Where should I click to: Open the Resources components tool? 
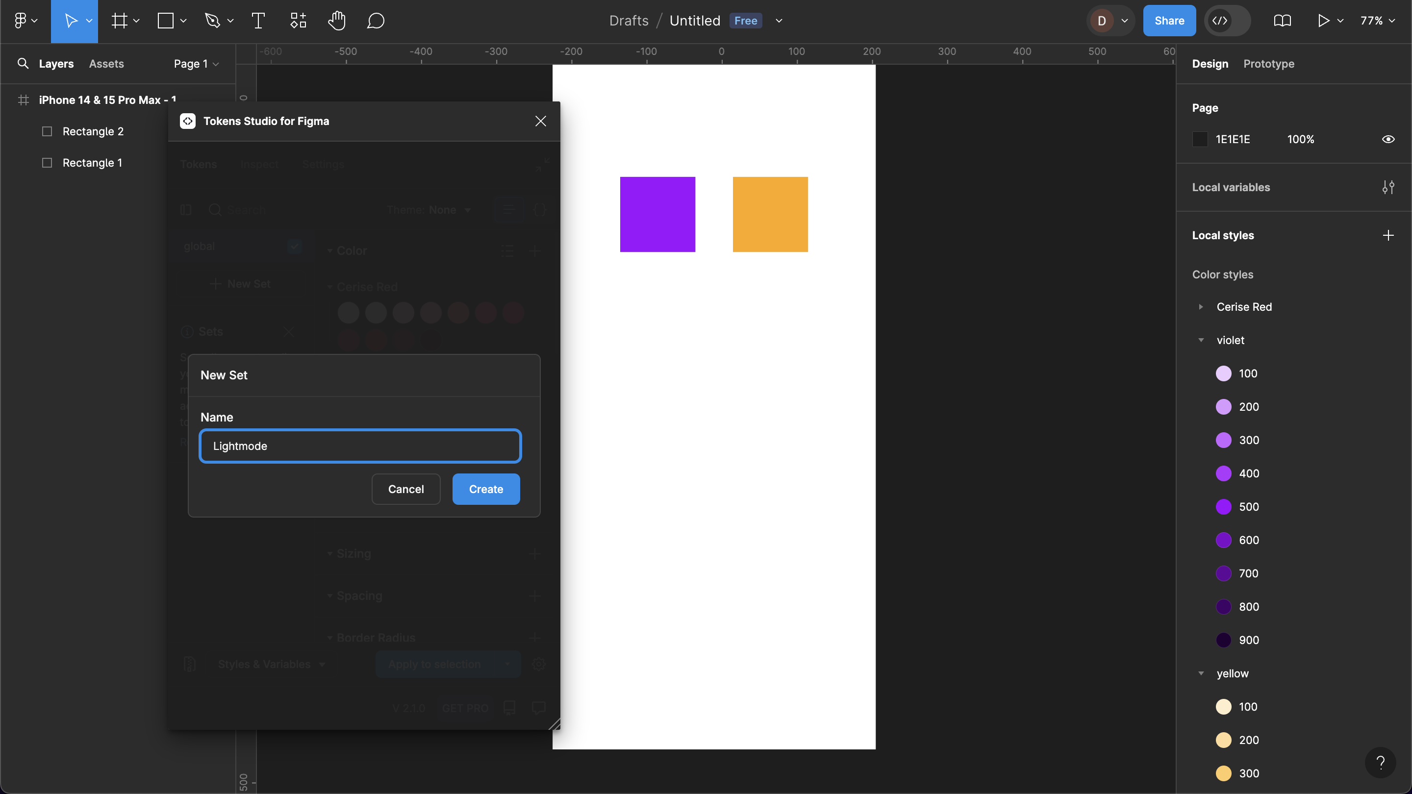pyautogui.click(x=298, y=21)
